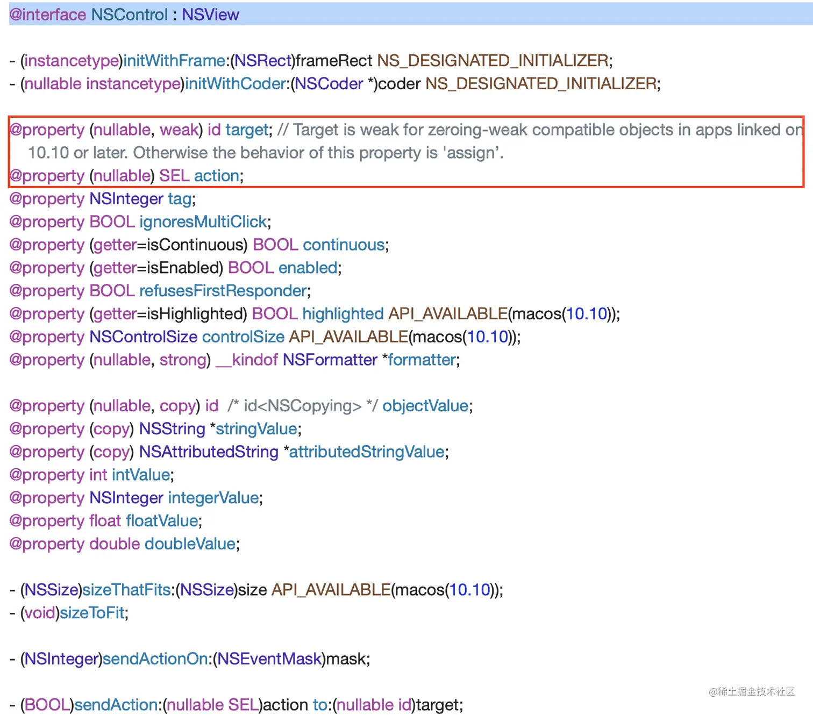Select the initWithCoder: method declaration
The height and width of the screenshot is (715, 813).
pyautogui.click(x=335, y=84)
